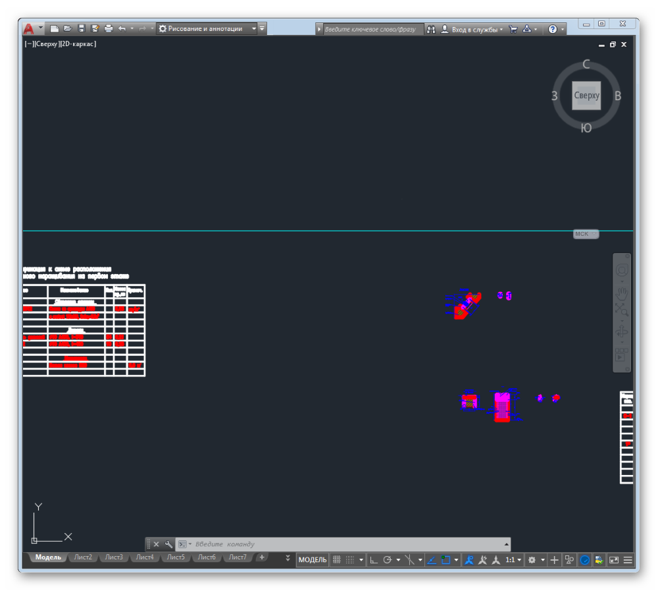658x591 pixels.
Task: Open object snap settings dropdown arrow
Action: 456,560
